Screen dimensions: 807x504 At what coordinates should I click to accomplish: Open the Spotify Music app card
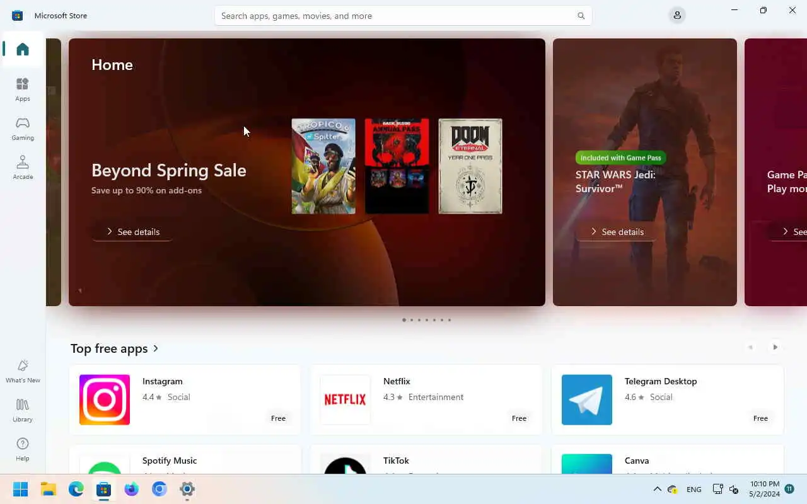[x=185, y=459]
